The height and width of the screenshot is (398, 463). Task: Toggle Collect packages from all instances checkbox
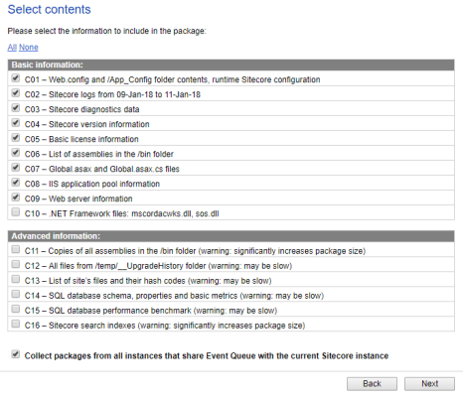[x=16, y=354]
